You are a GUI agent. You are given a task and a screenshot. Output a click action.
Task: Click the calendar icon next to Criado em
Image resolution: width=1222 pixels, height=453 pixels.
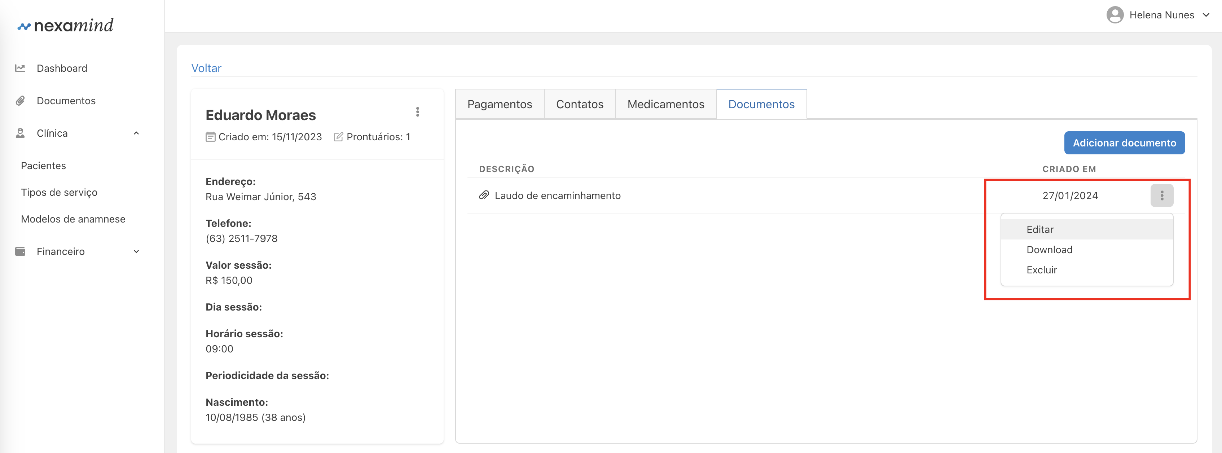point(210,137)
